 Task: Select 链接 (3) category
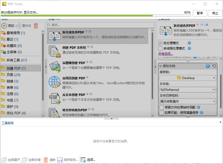[21, 81]
